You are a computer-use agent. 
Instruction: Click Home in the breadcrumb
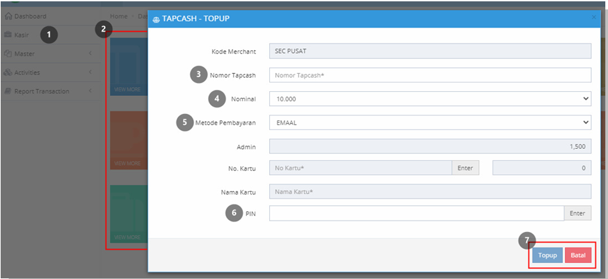coord(119,16)
